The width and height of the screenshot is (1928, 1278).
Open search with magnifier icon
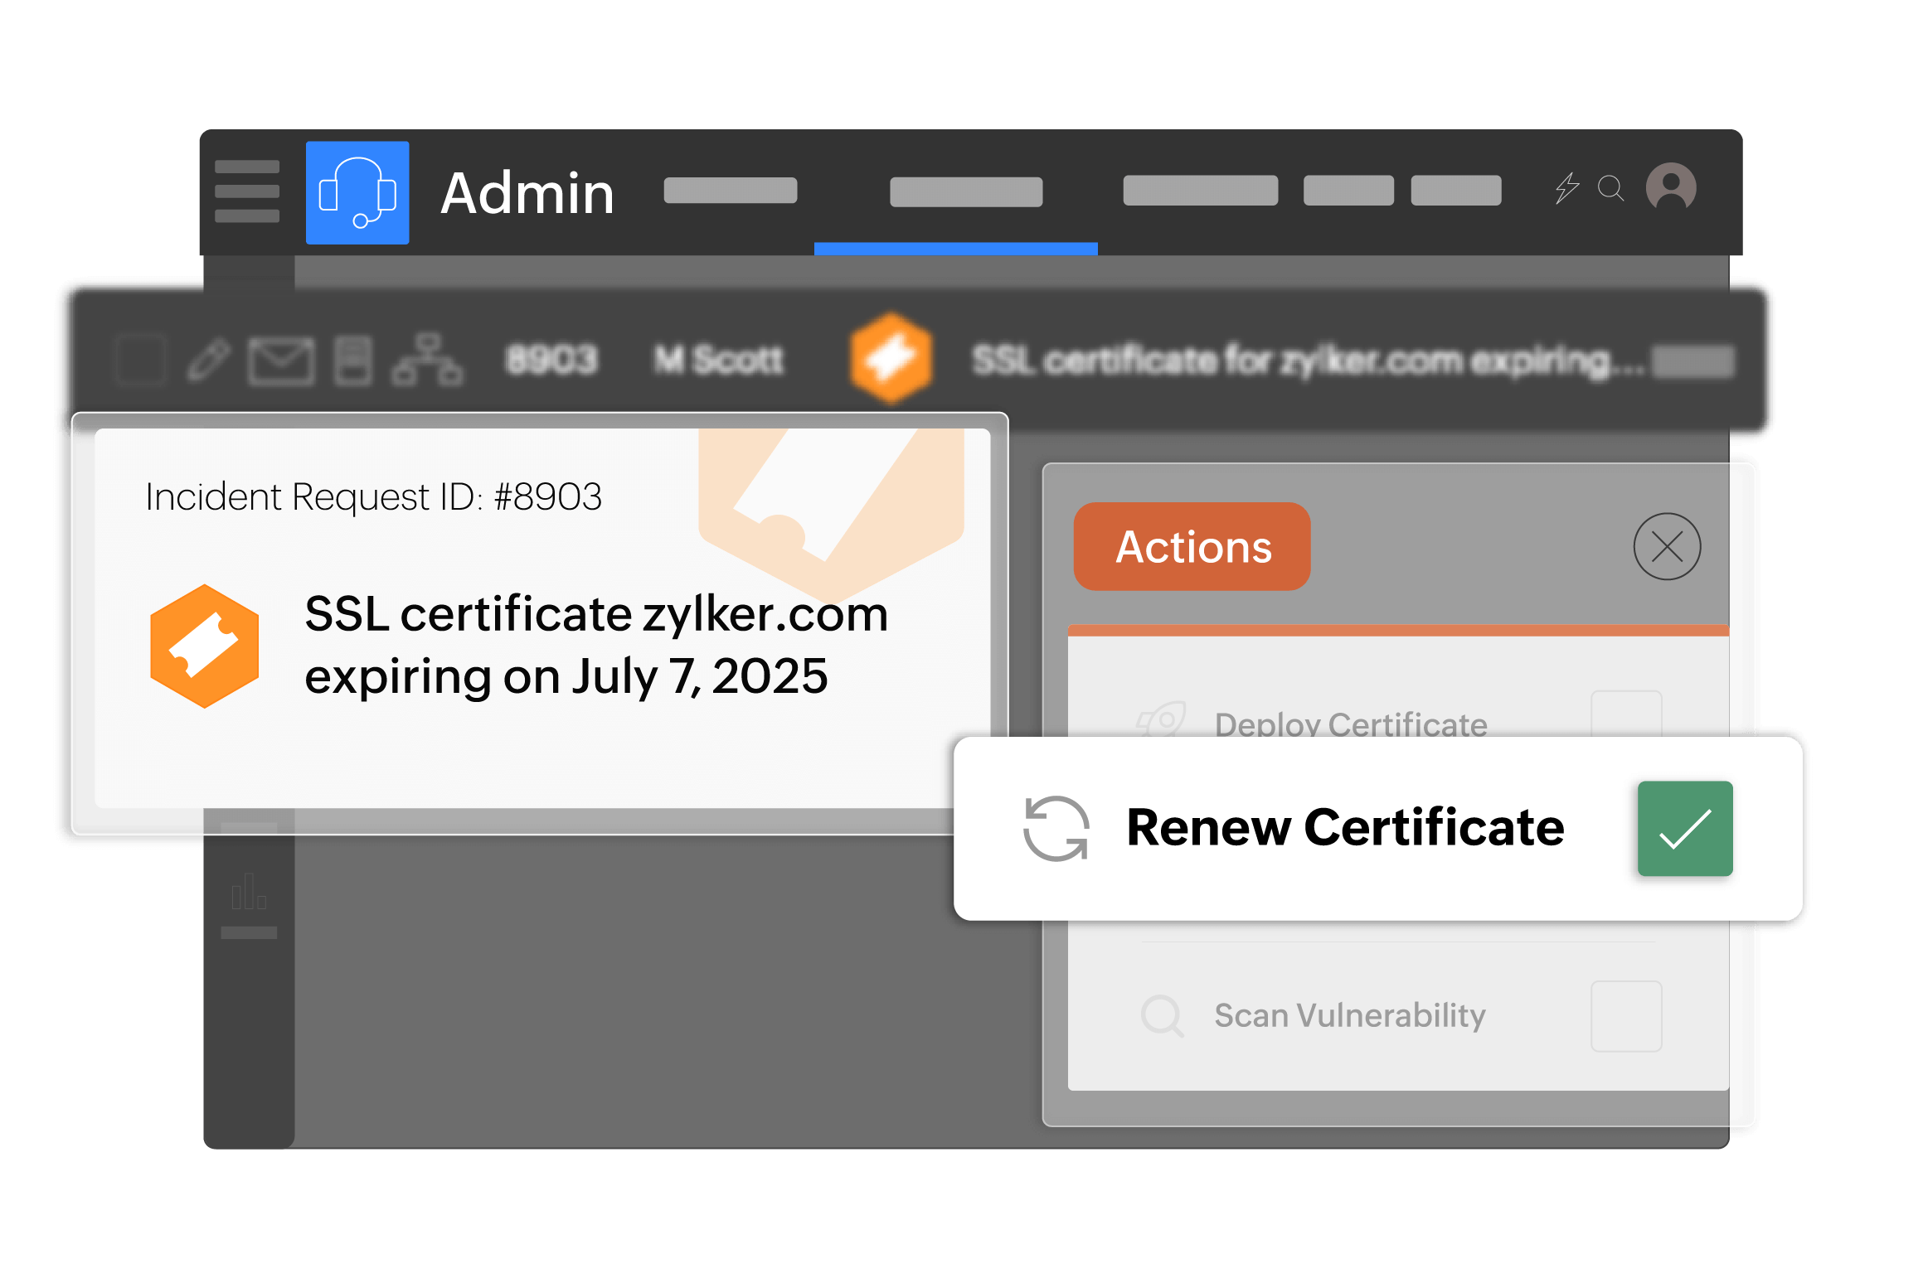[1610, 189]
